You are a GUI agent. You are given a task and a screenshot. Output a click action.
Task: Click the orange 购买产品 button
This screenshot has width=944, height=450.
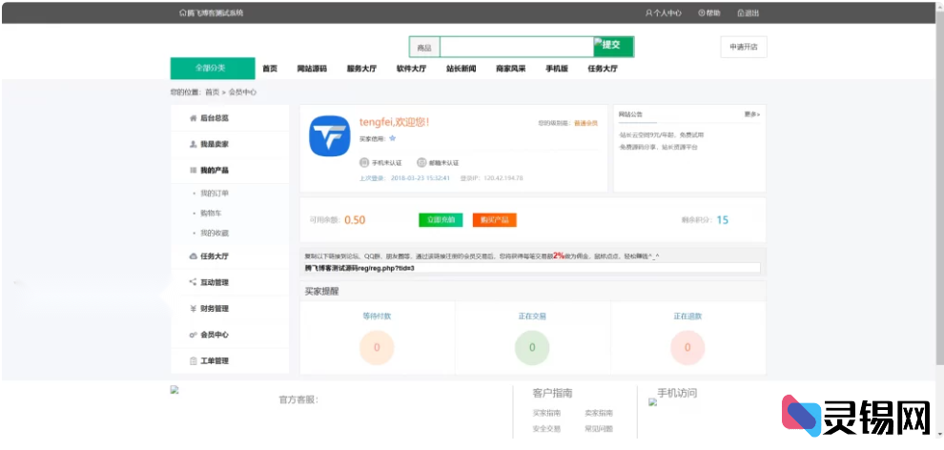click(494, 220)
